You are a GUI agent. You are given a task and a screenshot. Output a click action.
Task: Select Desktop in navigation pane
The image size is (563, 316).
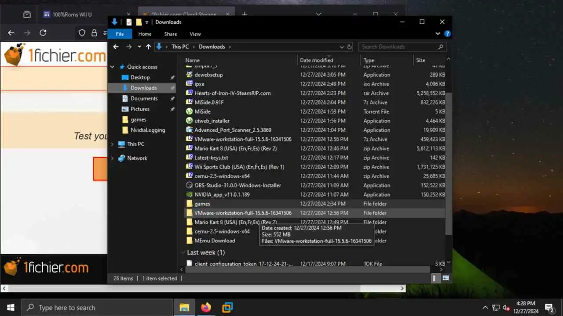tap(140, 77)
